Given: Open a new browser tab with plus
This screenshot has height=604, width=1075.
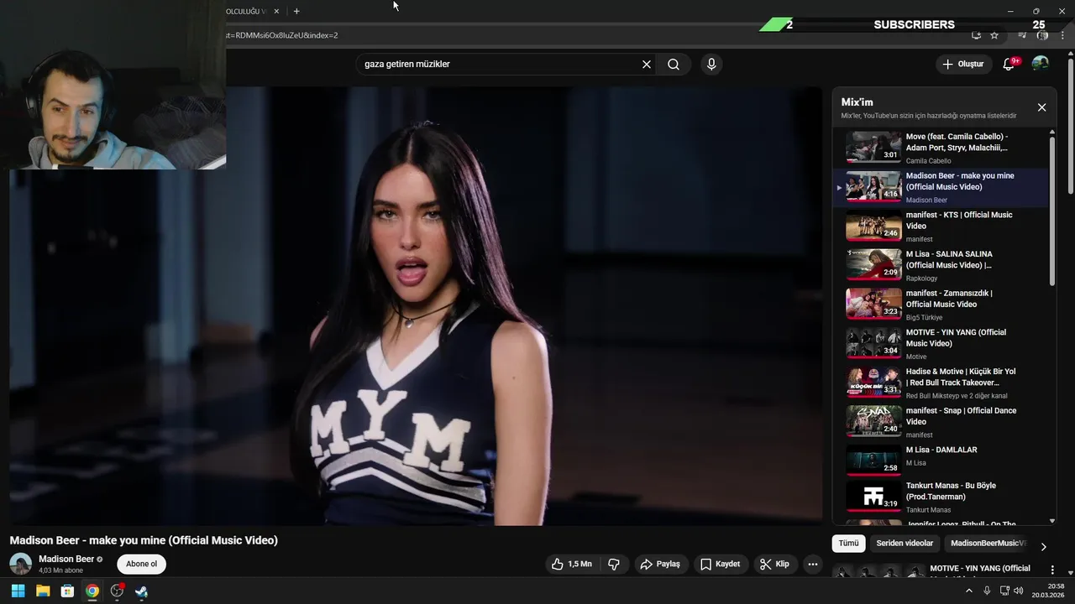Looking at the screenshot, I should 296,11.
